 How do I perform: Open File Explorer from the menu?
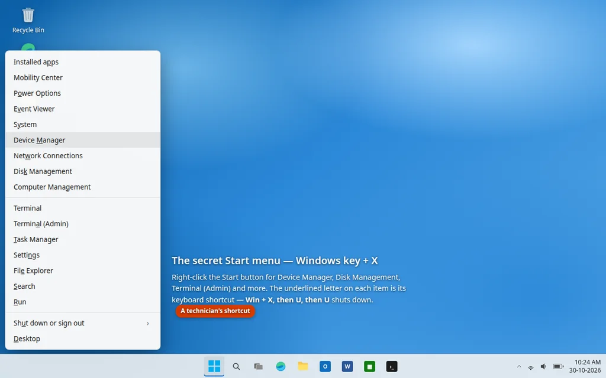(x=83, y=271)
